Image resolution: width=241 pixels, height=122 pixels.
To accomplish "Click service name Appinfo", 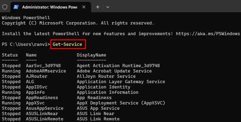I will click(x=35, y=92).
